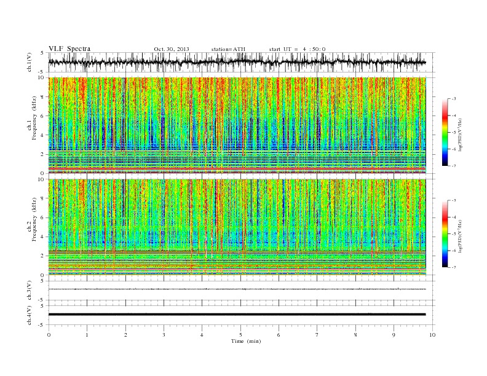This screenshot has height=376, width=487.
Task: Click the 'ch.3(V)' axis label
Action: coord(29,291)
